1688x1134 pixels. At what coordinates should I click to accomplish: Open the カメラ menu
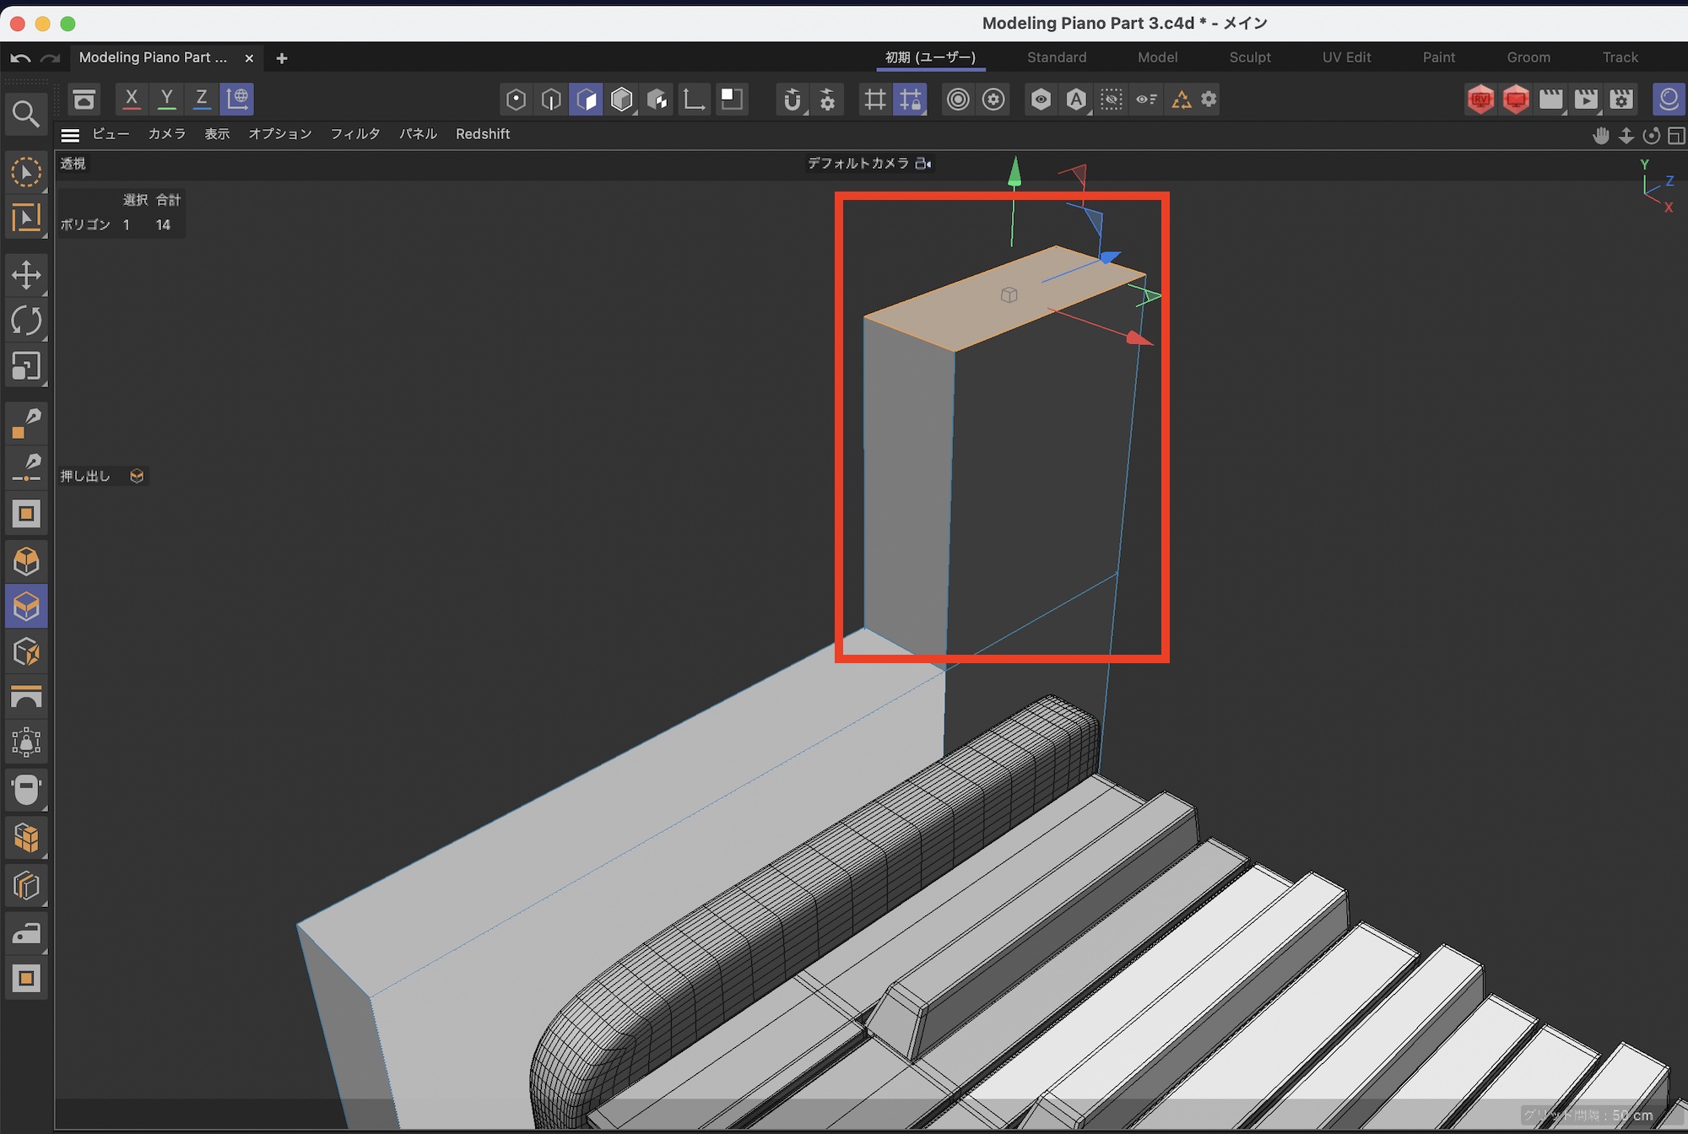[166, 134]
